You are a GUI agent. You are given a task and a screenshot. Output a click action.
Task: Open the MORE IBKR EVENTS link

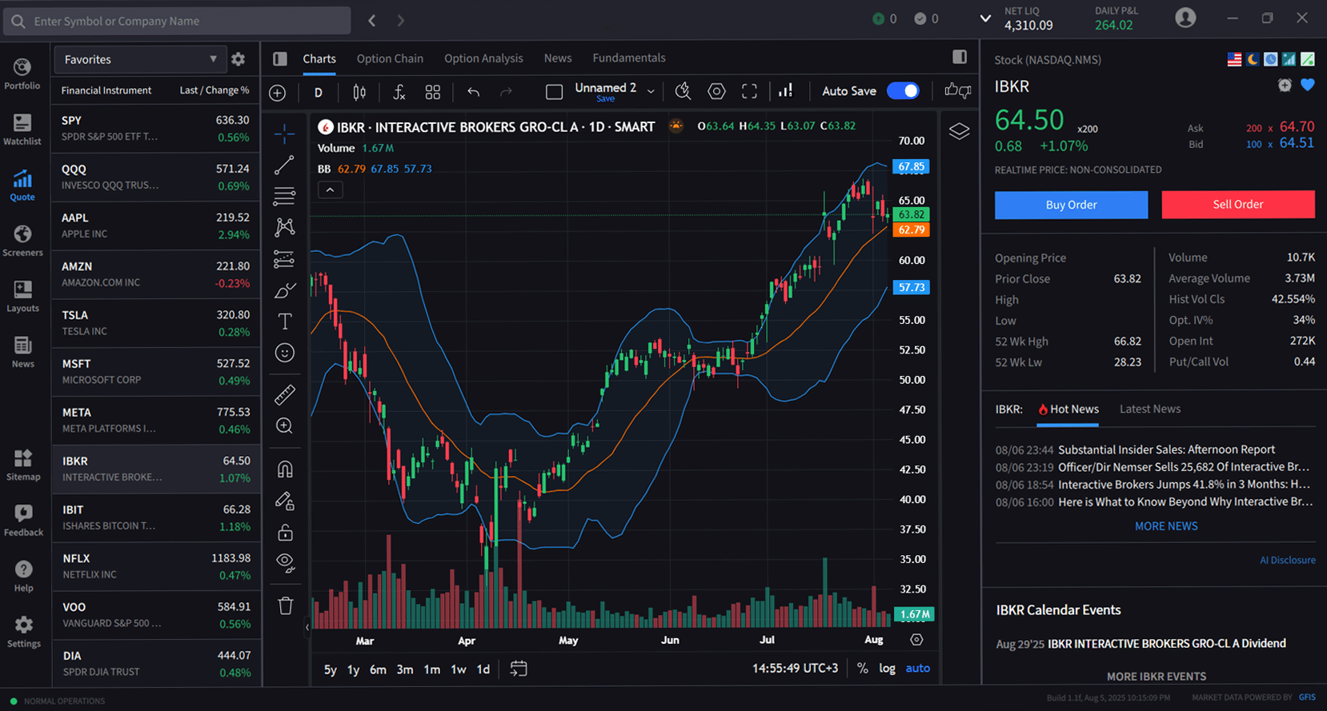(1156, 677)
